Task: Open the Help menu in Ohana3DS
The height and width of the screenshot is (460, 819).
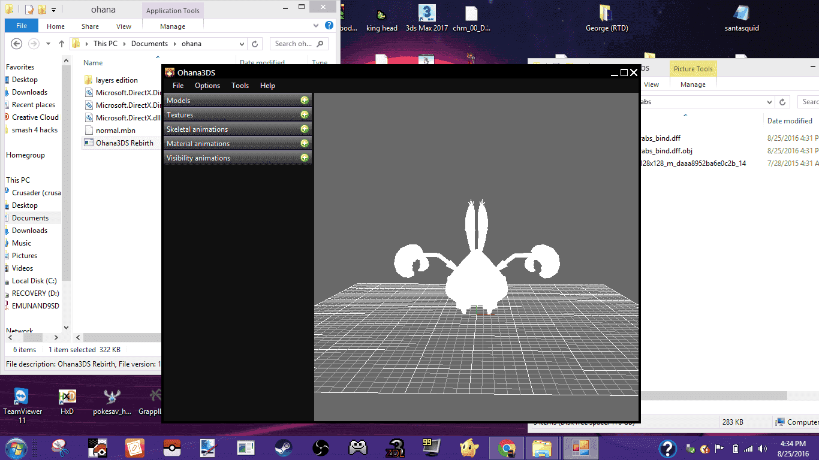Action: (267, 86)
